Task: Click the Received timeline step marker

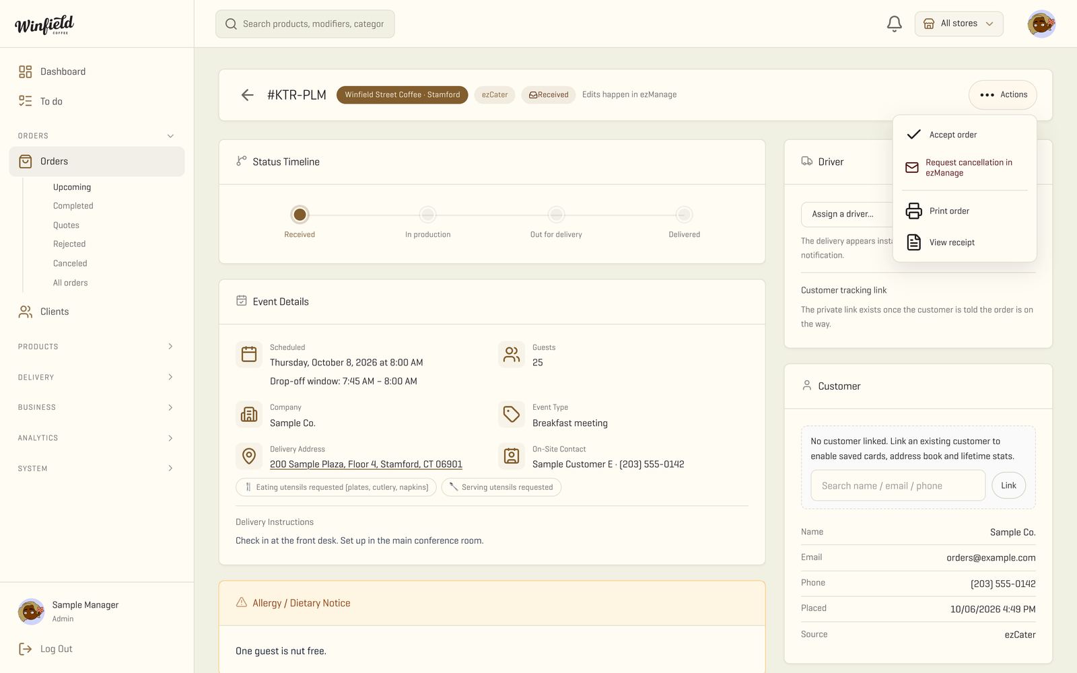Action: click(x=300, y=215)
